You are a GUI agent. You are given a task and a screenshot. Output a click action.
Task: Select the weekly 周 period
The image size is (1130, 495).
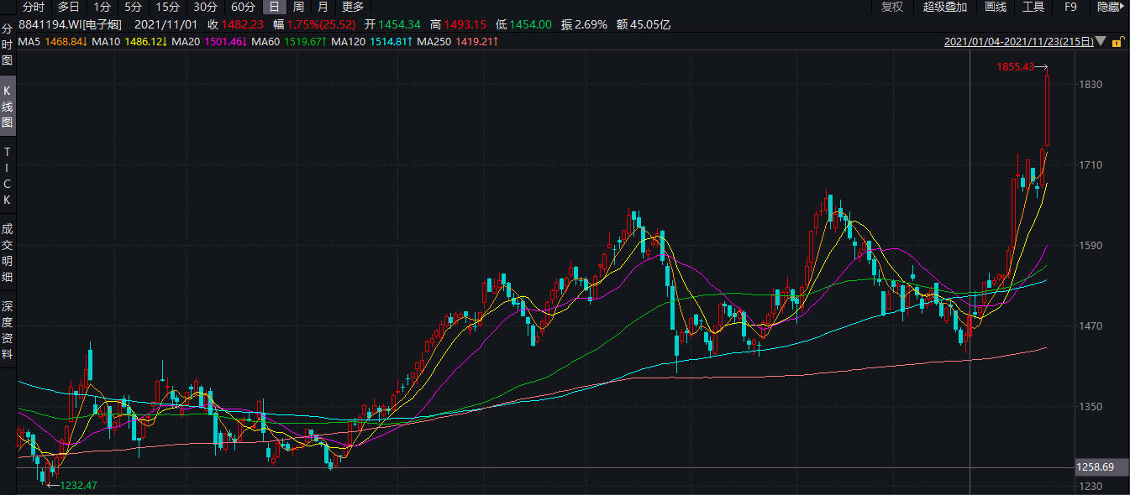coord(298,7)
